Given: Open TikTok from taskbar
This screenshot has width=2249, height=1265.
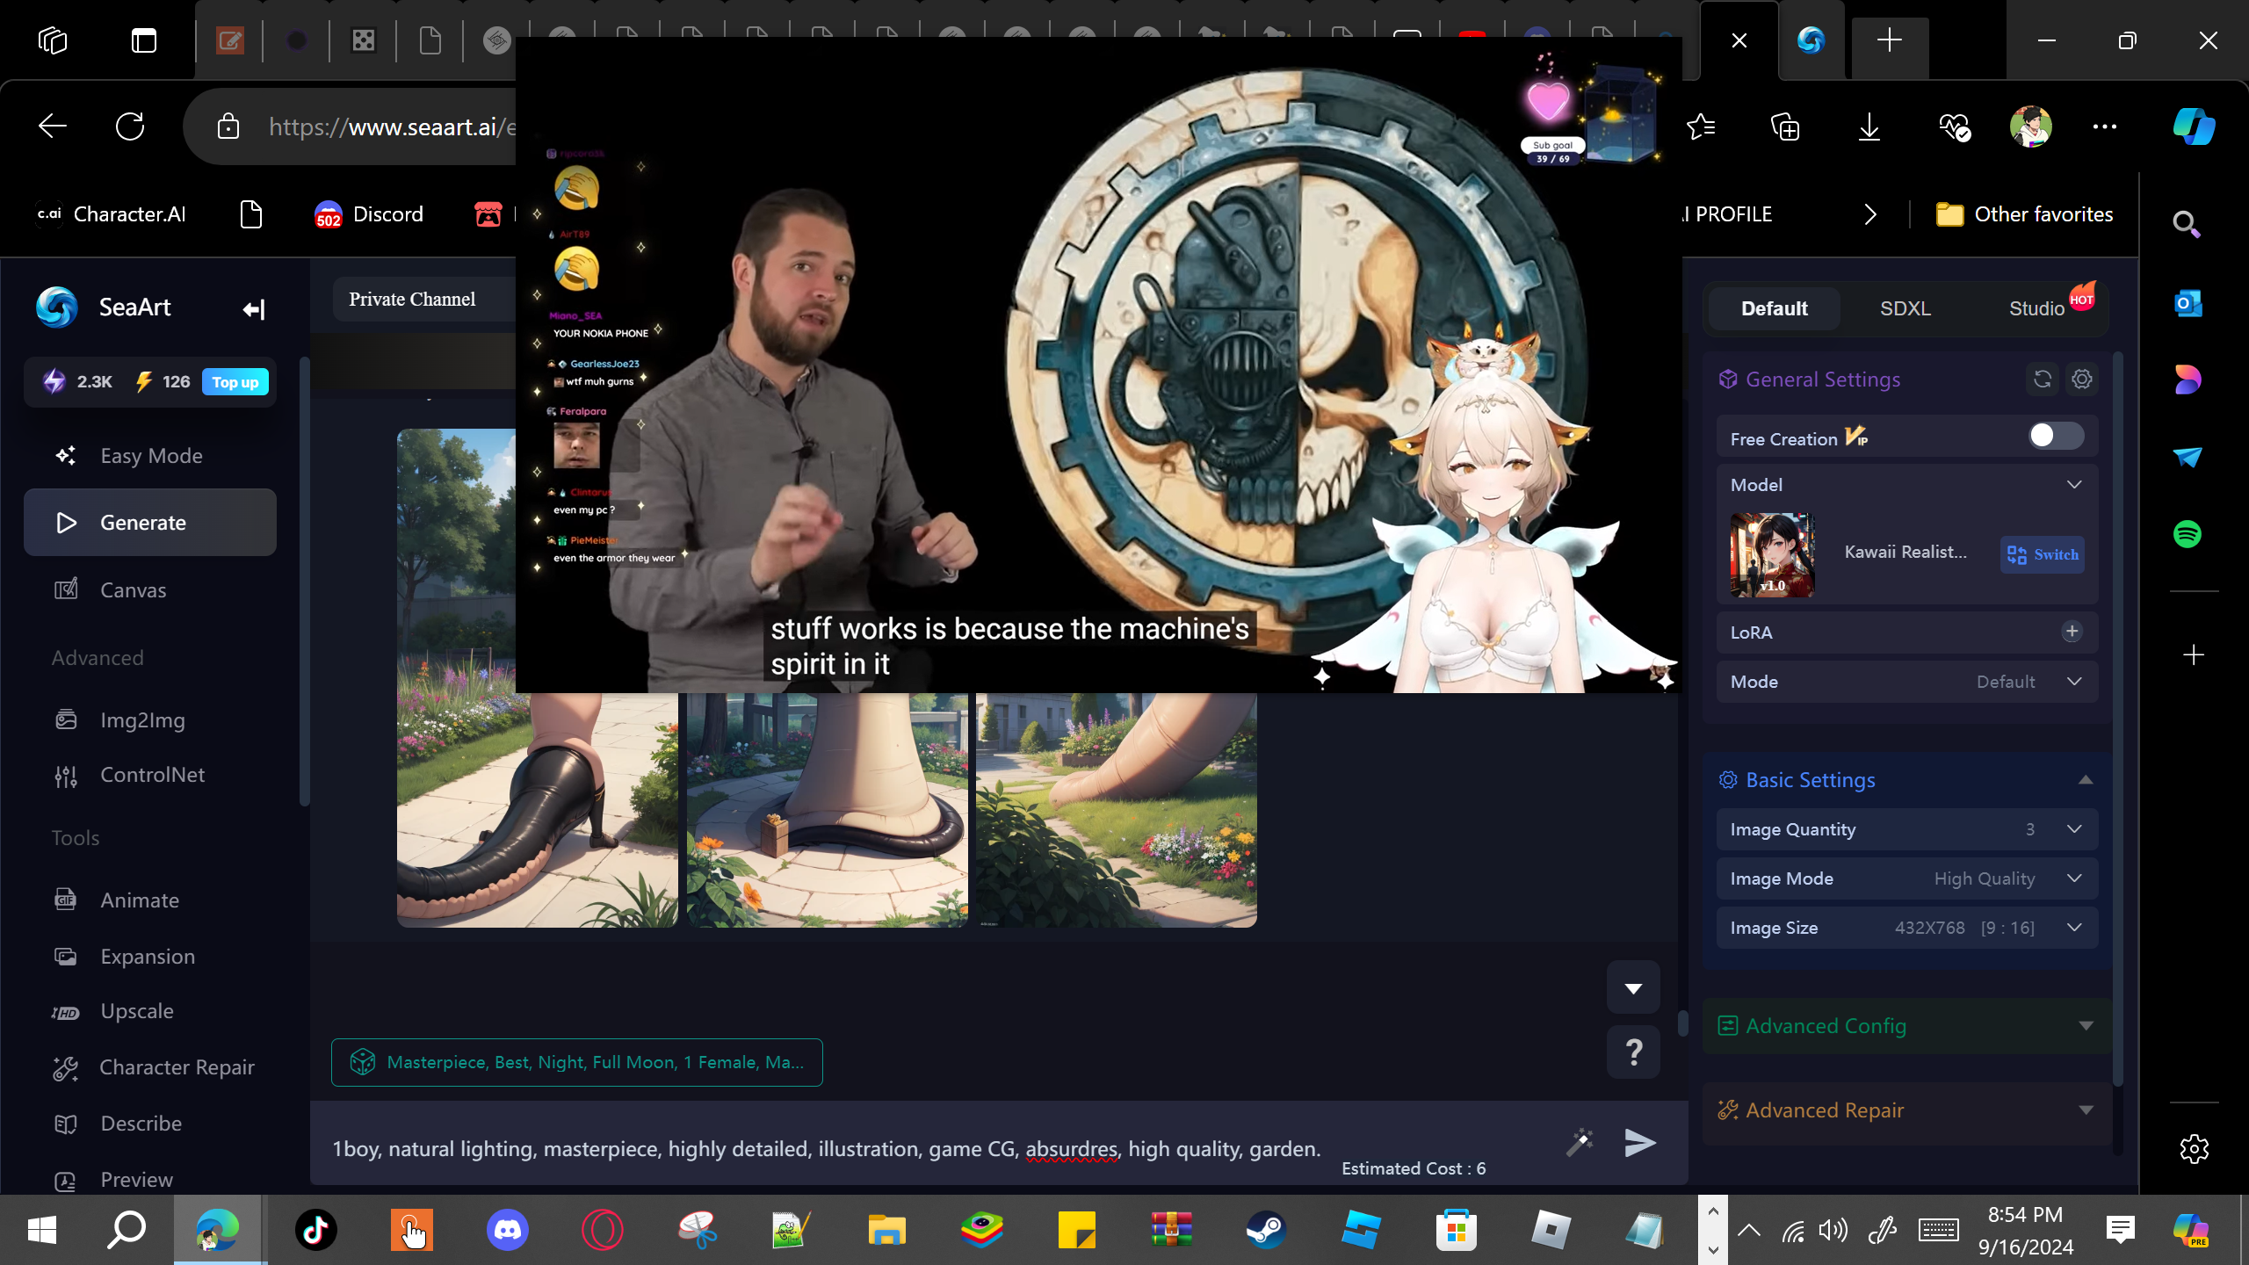Looking at the screenshot, I should pos(316,1230).
